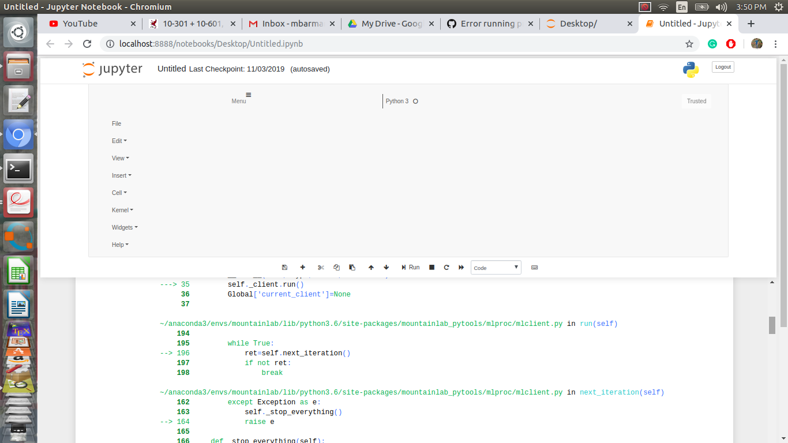Cut the selected cell with the scissors icon
Screen dimensions: 788x443
321,267
